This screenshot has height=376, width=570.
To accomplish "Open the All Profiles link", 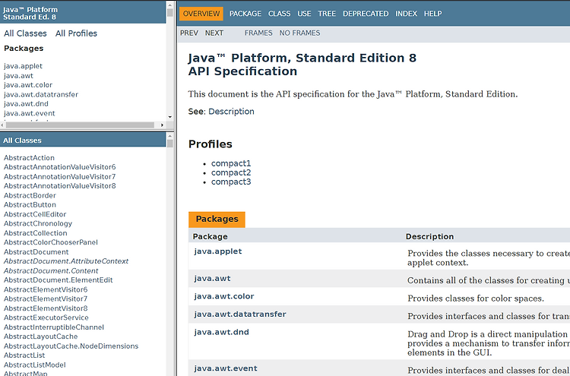I will tap(76, 33).
